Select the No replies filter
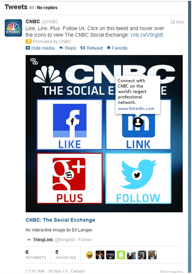The height and width of the screenshot is (274, 192). [47, 8]
